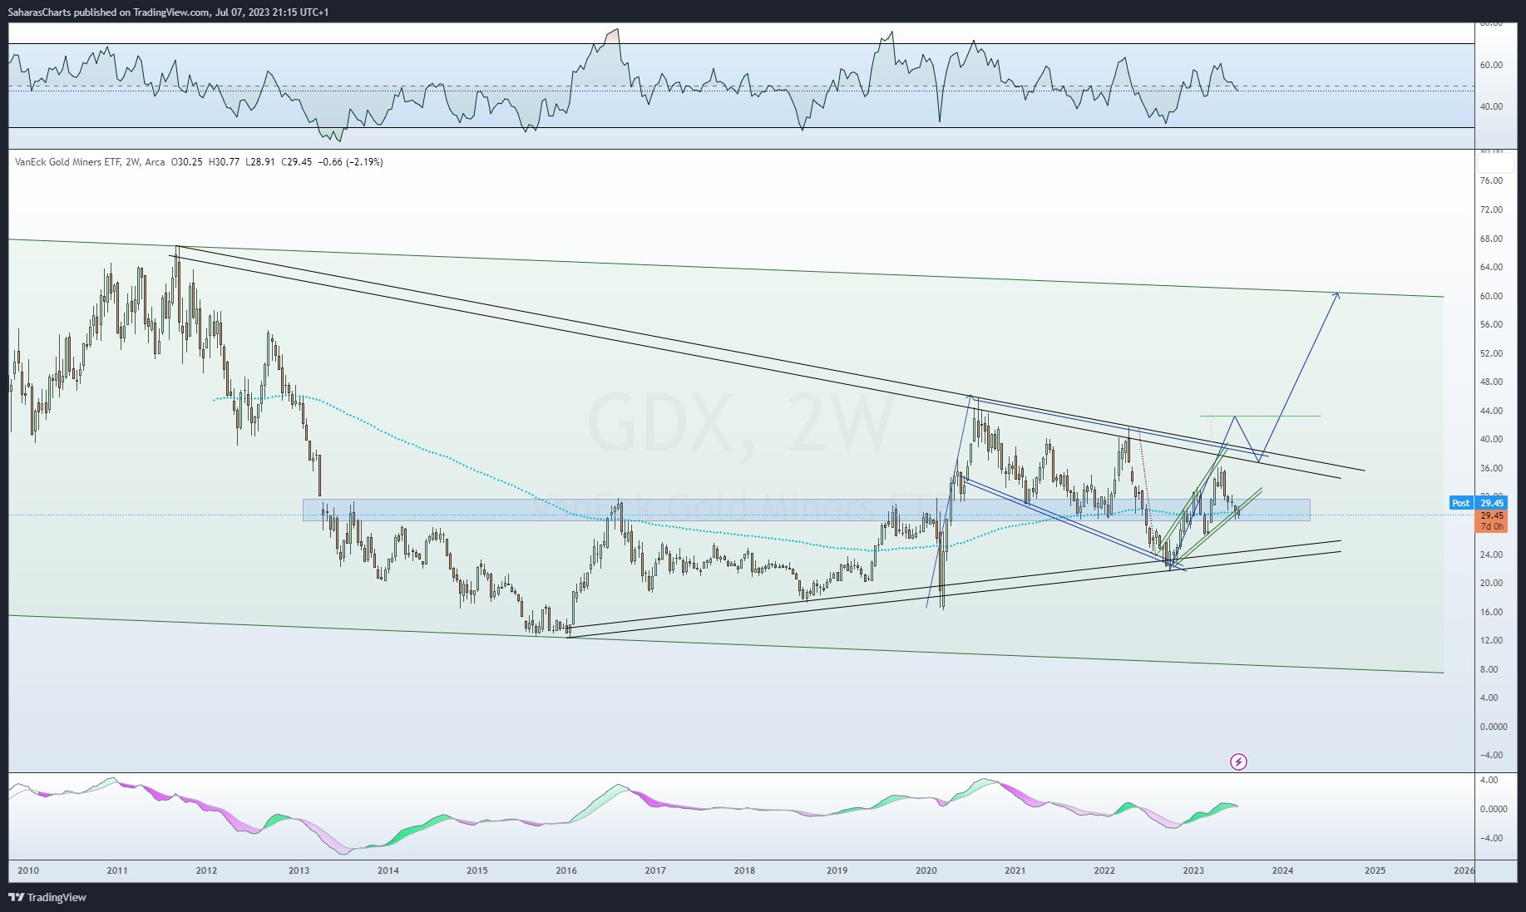1526x912 pixels.
Task: Select the VanEck Gold Miners ETF legend
Action: [68, 162]
